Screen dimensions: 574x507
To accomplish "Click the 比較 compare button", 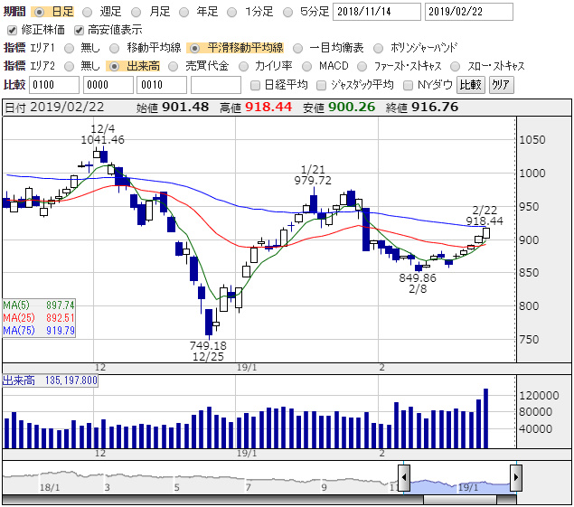I will coord(471,85).
